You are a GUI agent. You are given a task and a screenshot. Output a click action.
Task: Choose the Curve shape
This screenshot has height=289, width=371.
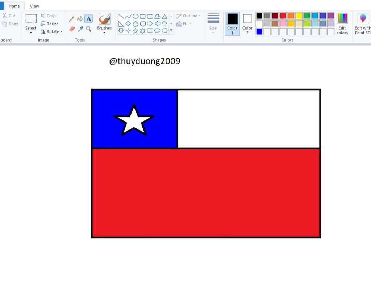click(x=128, y=16)
